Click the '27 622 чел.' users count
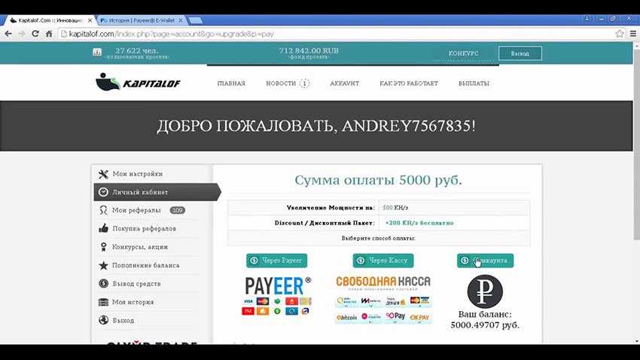This screenshot has width=640, height=360. 136,50
